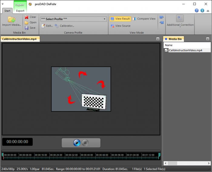Open the help question mark icon
Viewport: 212px width, 172px height.
coord(197,11)
